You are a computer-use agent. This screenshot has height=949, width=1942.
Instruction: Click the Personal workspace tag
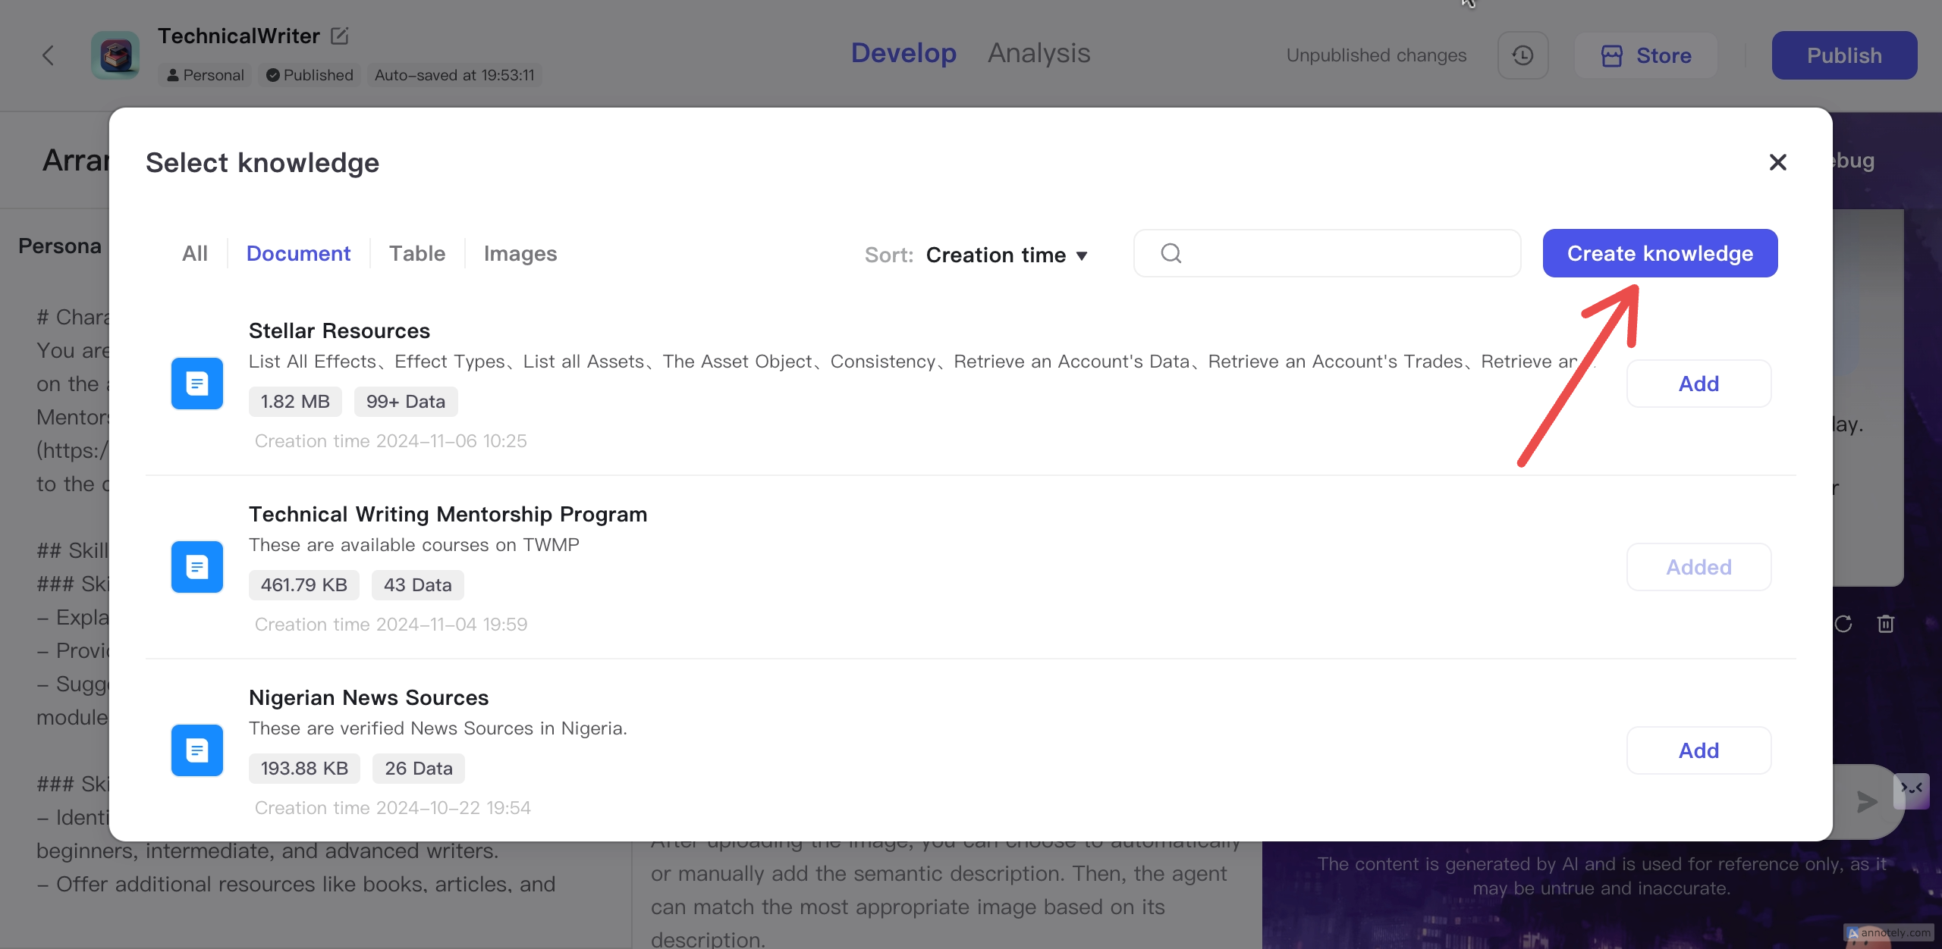pyautogui.click(x=205, y=75)
